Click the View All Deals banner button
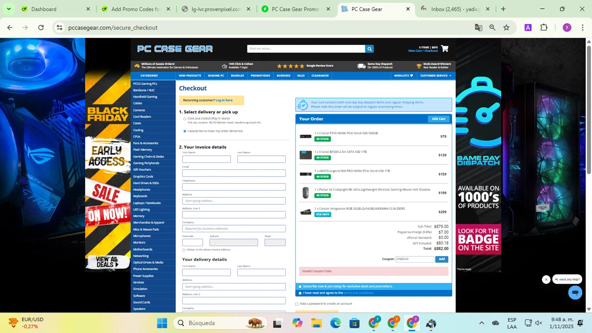 107,262
